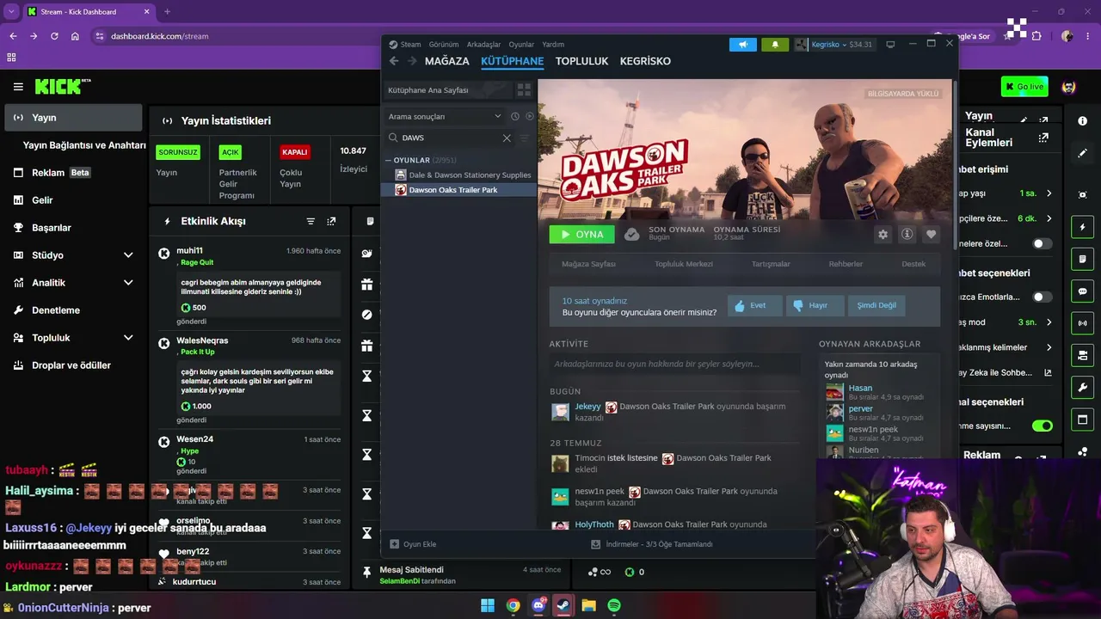
Task: Collapse the OYUNLAR category
Action: click(x=389, y=160)
